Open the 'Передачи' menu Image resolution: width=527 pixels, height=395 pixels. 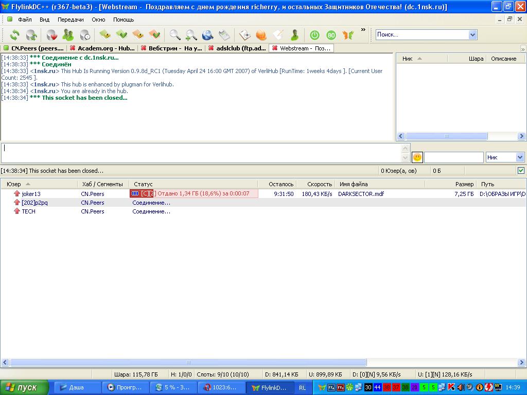coord(71,20)
